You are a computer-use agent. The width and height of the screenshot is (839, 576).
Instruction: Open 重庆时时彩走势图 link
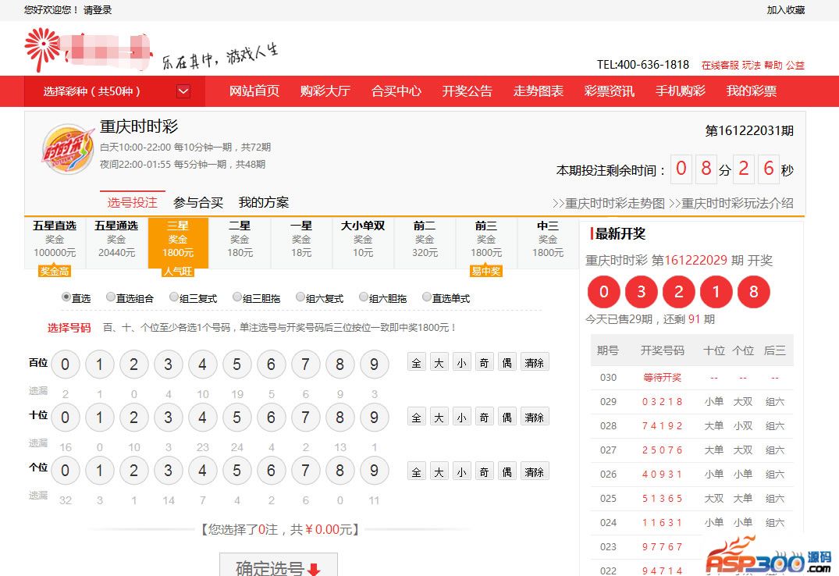(x=609, y=204)
